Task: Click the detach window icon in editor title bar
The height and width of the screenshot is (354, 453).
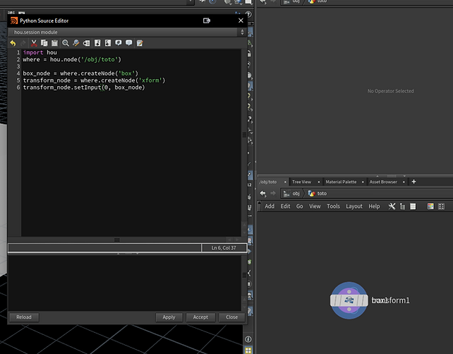Action: [207, 20]
